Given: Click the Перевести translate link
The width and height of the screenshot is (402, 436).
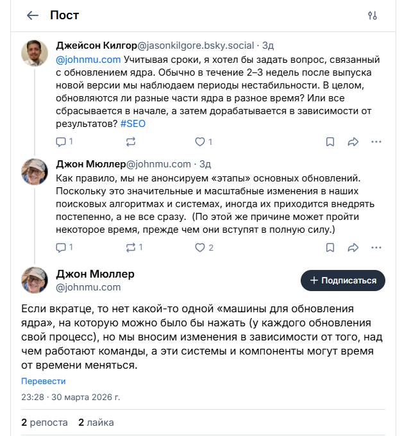Looking at the screenshot, I should point(44,381).
